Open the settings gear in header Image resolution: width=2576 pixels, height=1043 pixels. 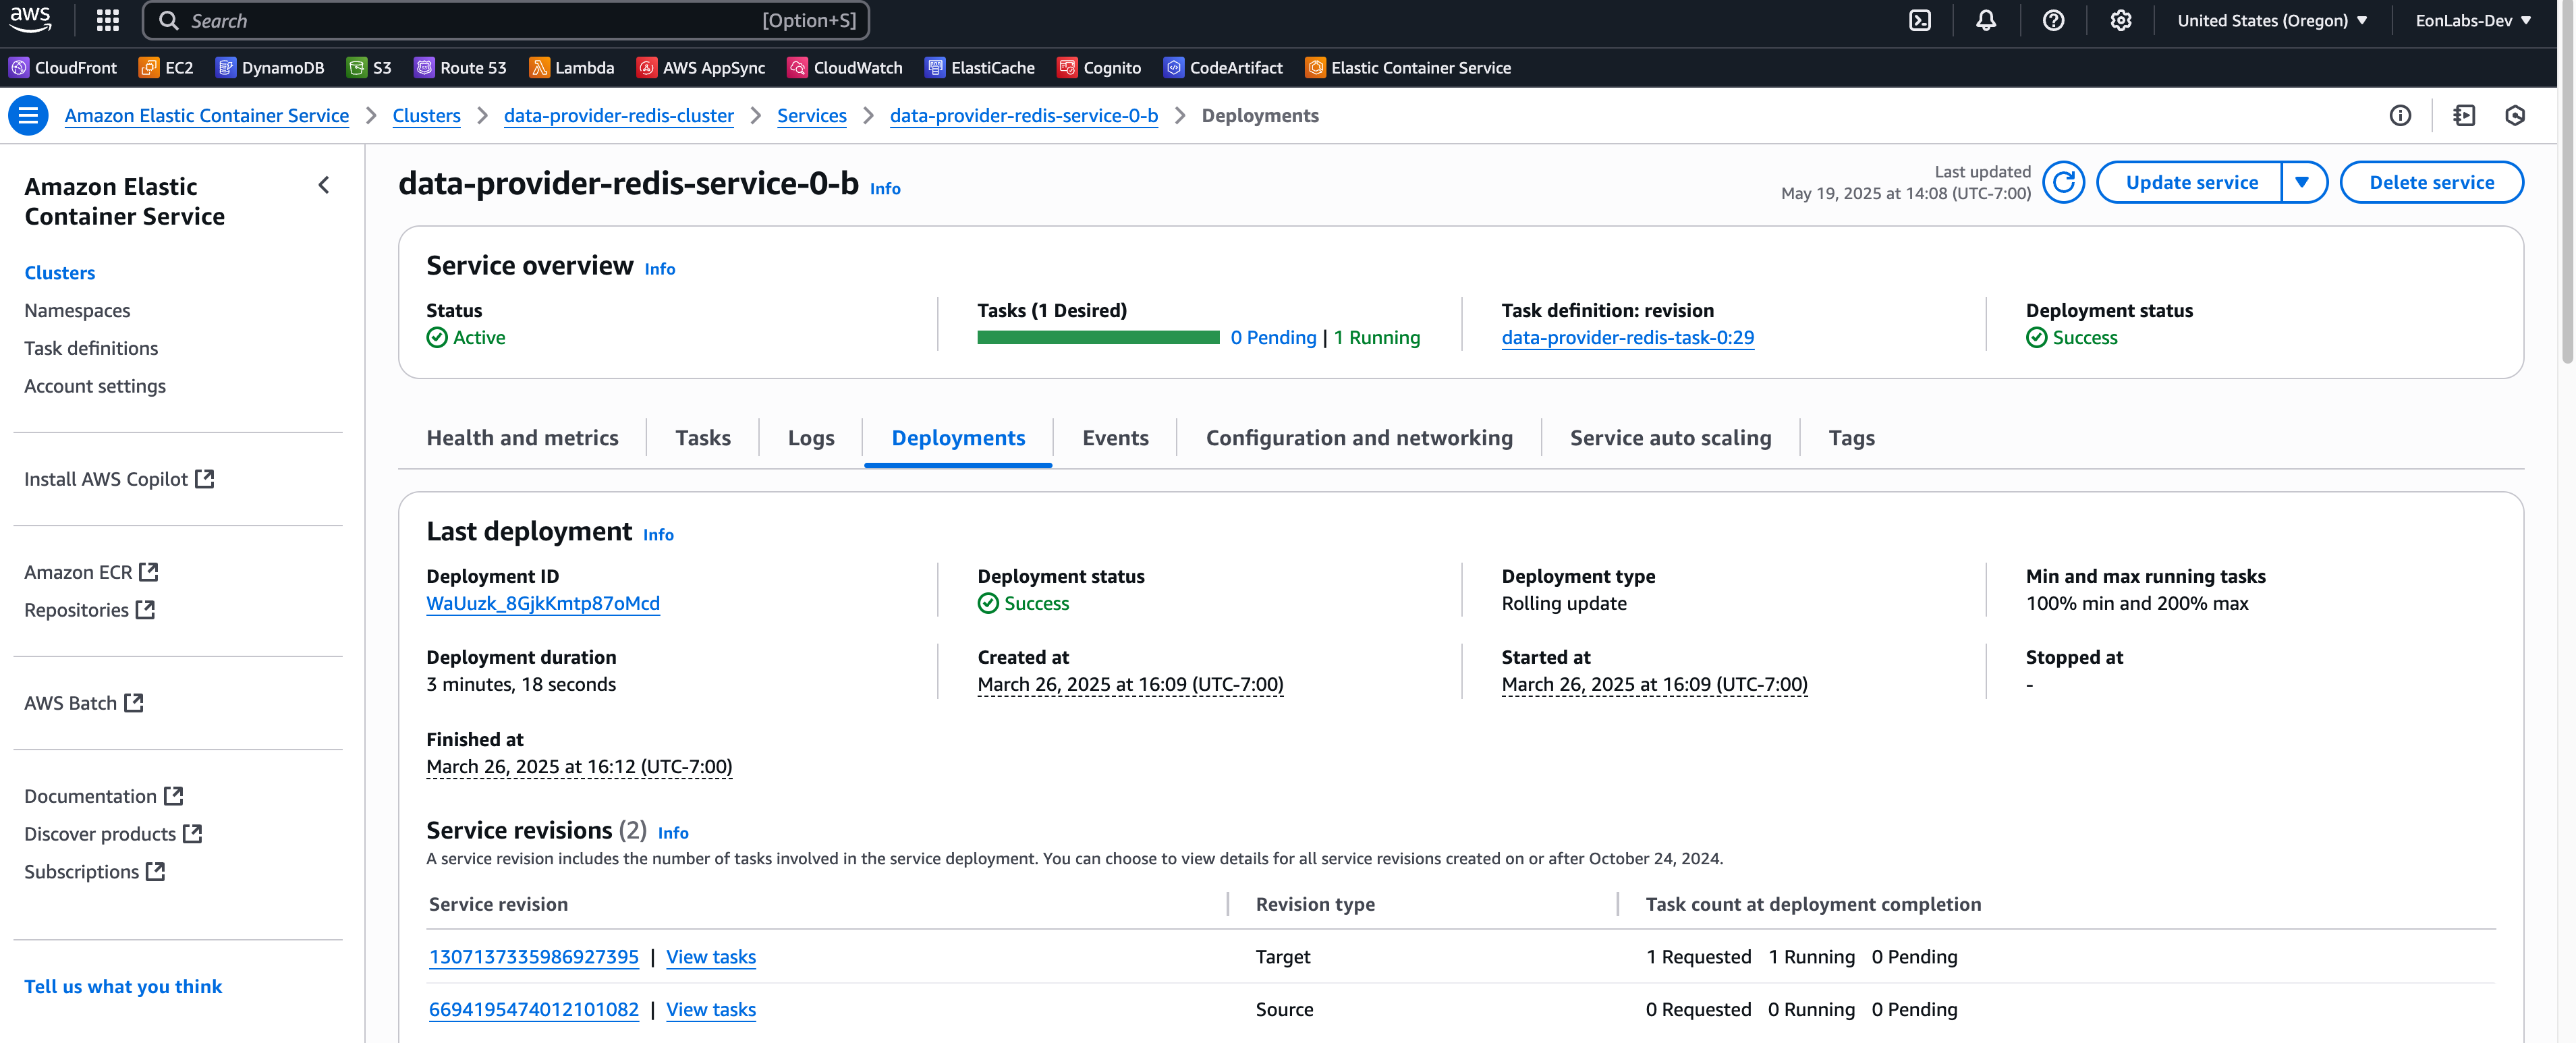point(2120,20)
